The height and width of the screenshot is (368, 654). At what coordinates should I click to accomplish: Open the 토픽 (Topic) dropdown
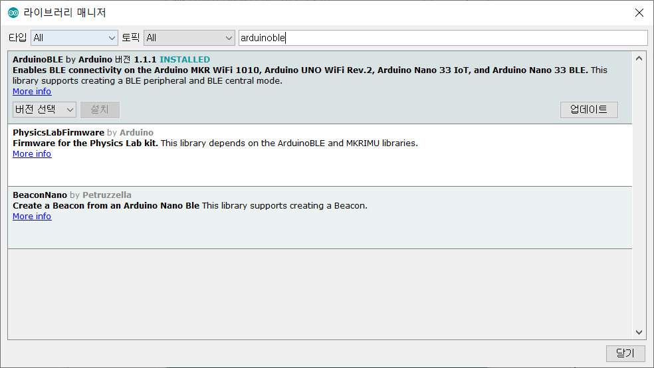[189, 38]
